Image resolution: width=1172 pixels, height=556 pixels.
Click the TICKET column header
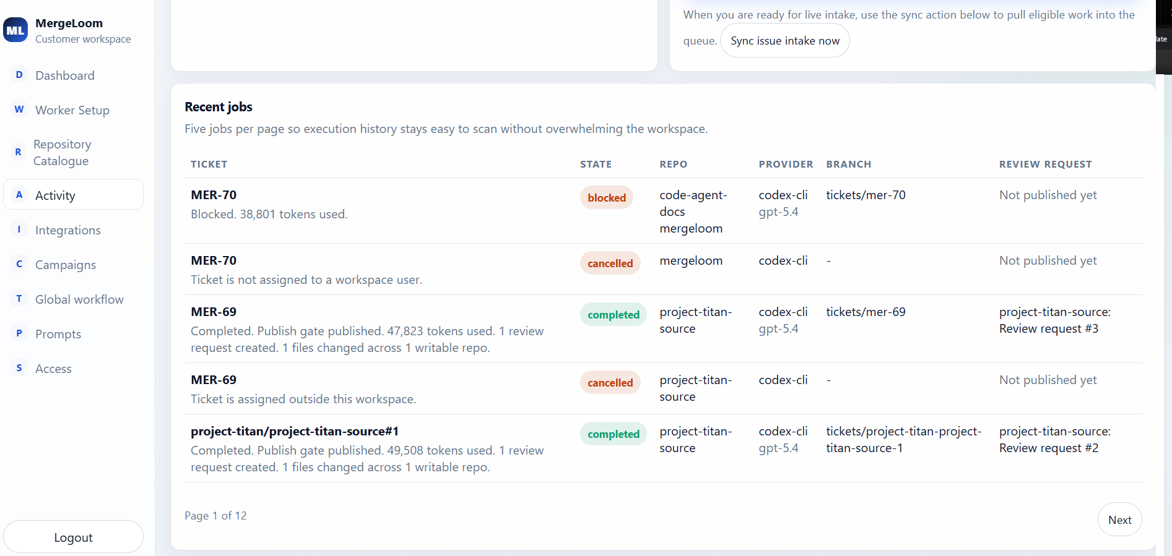click(209, 164)
